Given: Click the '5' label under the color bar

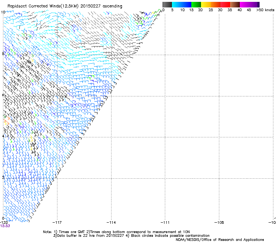Looking at the screenshot, I should (x=172, y=10).
